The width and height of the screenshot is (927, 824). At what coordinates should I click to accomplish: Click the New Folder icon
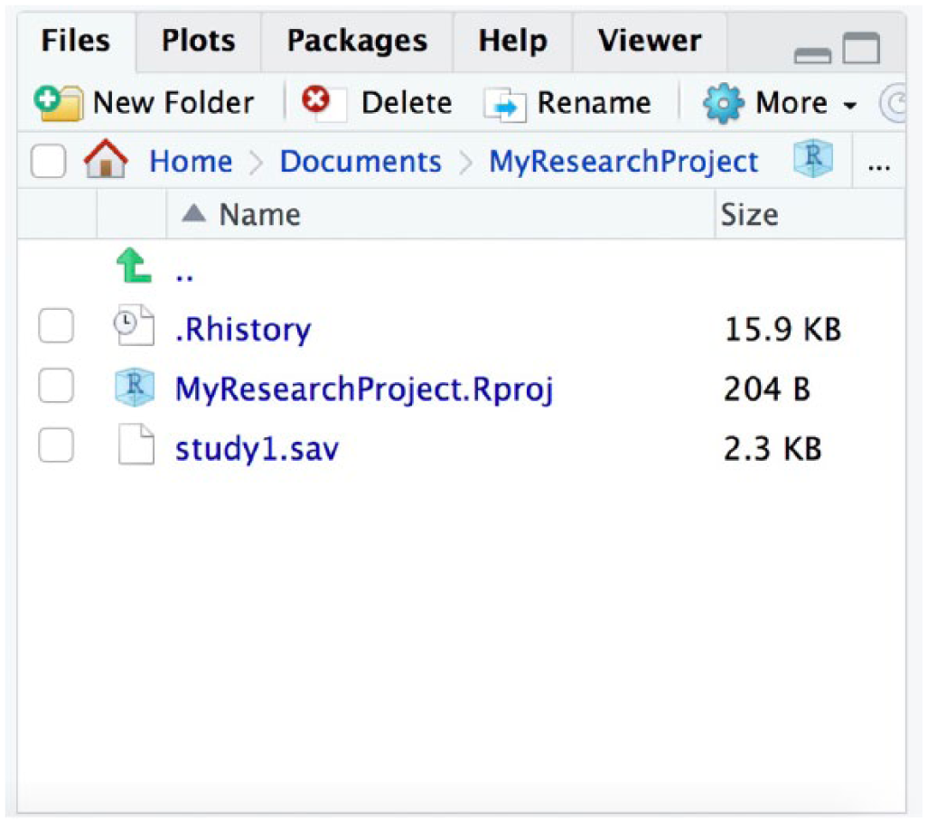58,103
